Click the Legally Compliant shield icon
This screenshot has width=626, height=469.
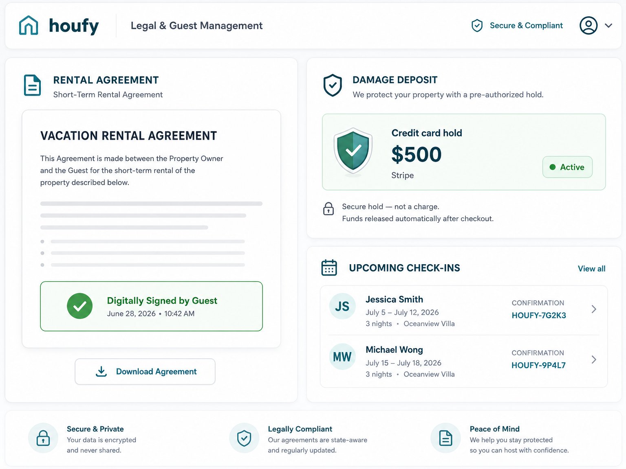click(x=244, y=438)
